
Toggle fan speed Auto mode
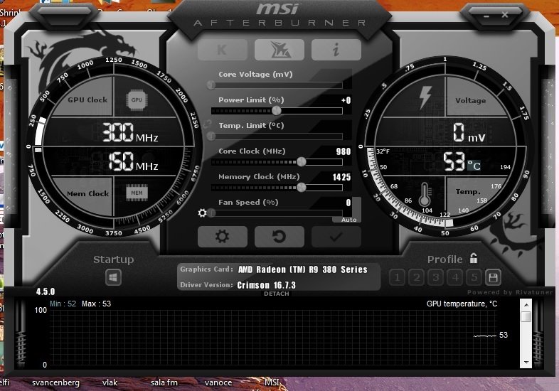[348, 220]
